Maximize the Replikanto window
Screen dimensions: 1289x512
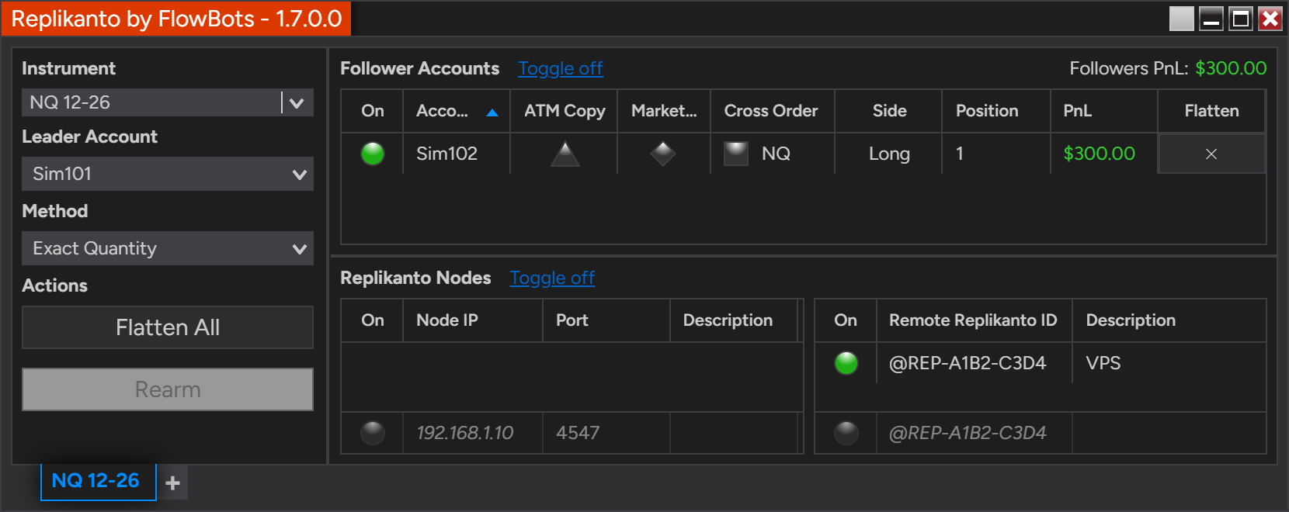pyautogui.click(x=1241, y=19)
